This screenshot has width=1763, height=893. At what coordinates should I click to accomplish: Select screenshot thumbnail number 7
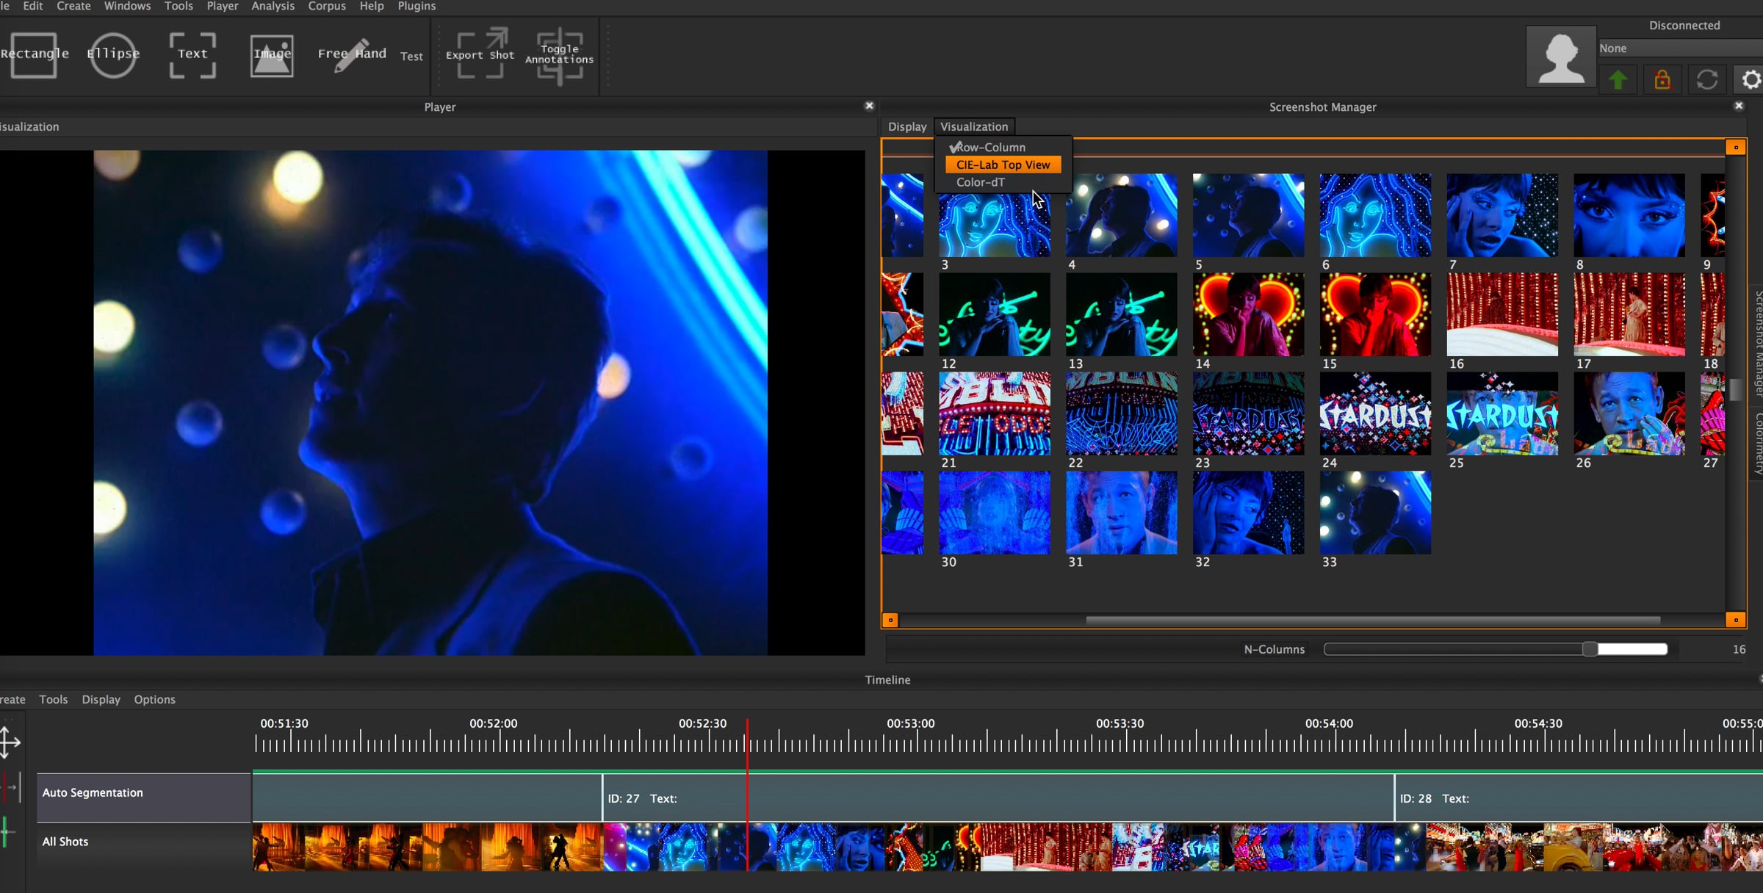click(1502, 215)
